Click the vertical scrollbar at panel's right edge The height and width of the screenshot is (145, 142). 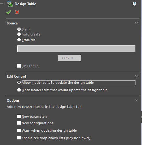[x=141, y=72]
